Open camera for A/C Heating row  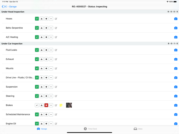176,37
